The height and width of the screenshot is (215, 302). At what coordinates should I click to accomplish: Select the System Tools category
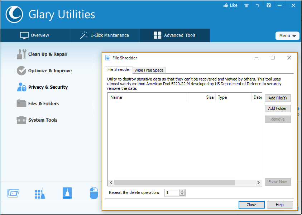(37, 120)
